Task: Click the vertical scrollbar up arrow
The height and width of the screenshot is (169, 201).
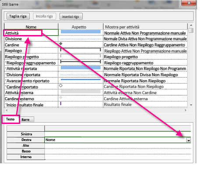Action: [191, 25]
